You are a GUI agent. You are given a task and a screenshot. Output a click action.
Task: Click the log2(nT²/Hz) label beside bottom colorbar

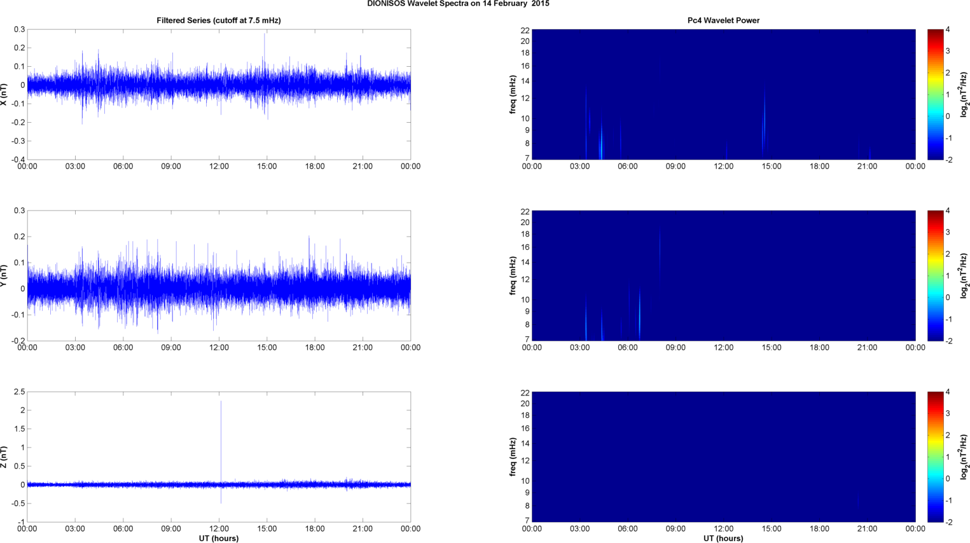[x=964, y=457]
